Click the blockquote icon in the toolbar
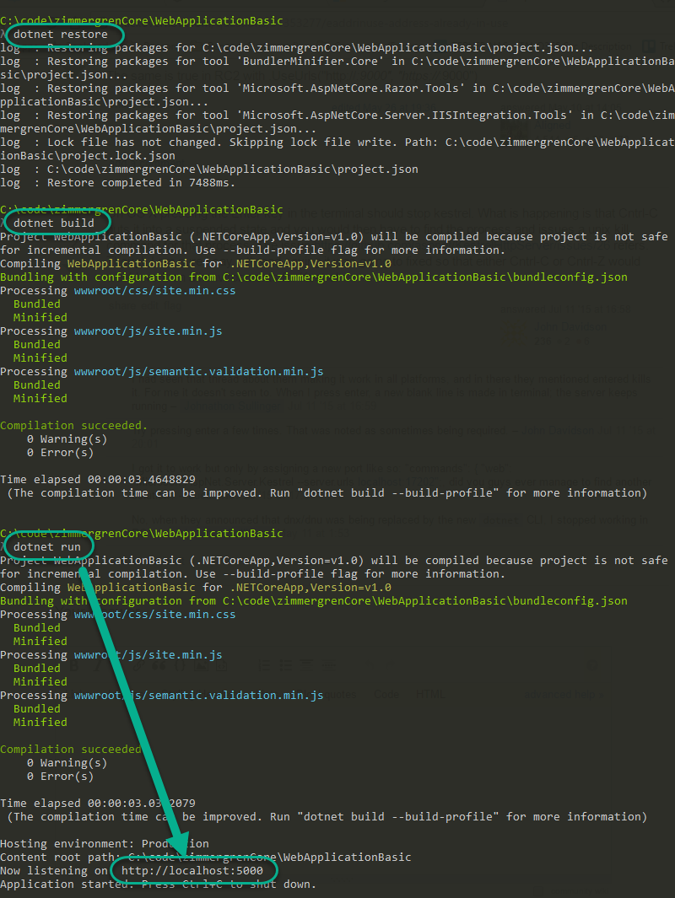675x898 pixels. click(159, 666)
